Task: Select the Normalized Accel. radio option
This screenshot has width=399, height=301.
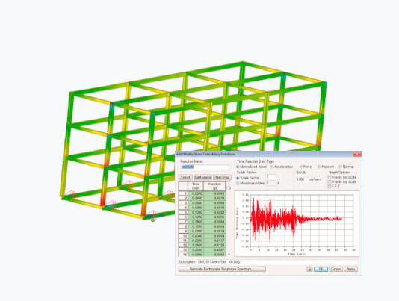Action: point(238,167)
